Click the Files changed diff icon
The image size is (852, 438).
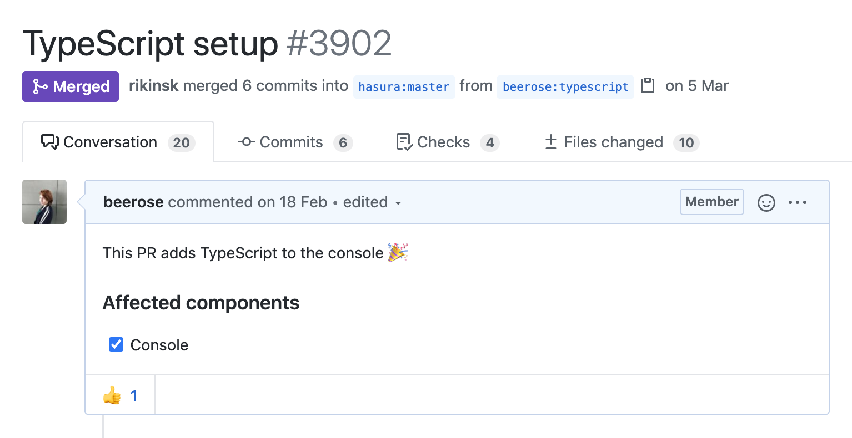(550, 142)
